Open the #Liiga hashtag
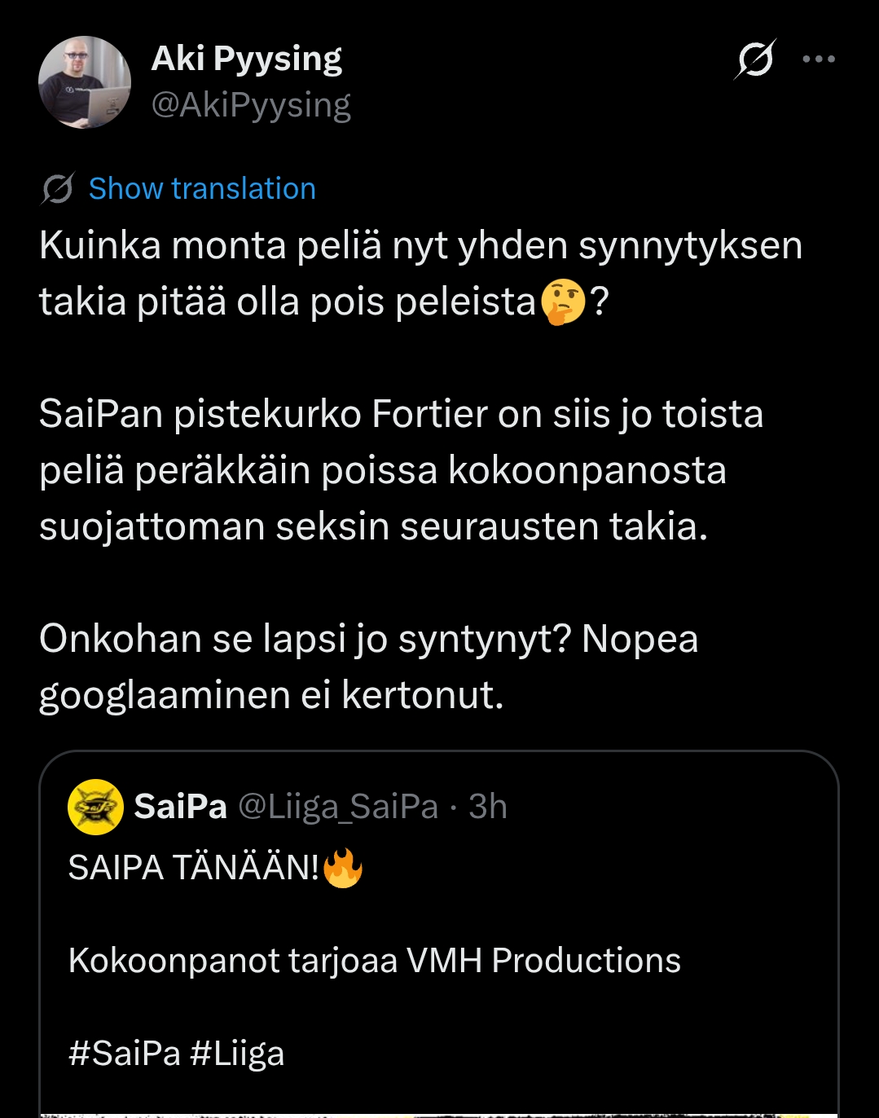This screenshot has height=1118, width=879. click(x=237, y=1054)
